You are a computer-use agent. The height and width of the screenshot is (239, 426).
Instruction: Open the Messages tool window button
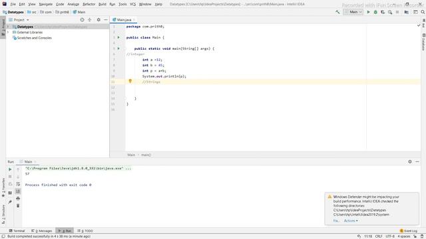pyautogui.click(x=42, y=231)
